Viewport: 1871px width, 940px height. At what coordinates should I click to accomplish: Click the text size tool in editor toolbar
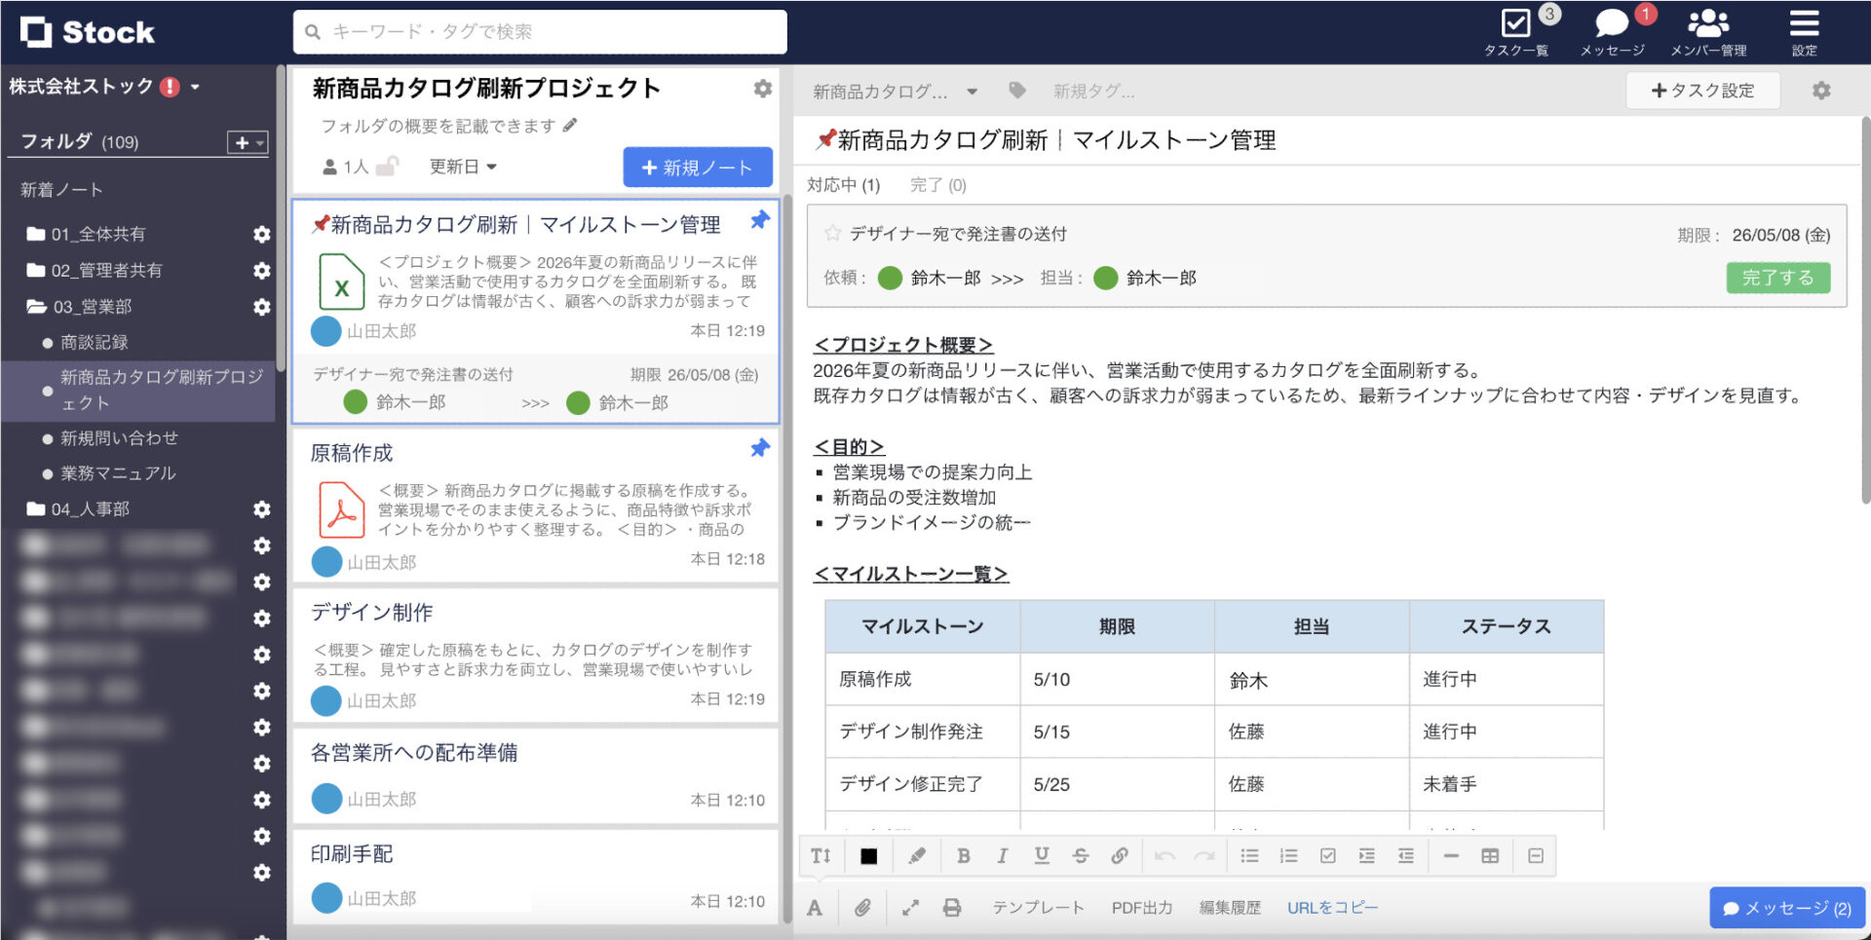(821, 855)
